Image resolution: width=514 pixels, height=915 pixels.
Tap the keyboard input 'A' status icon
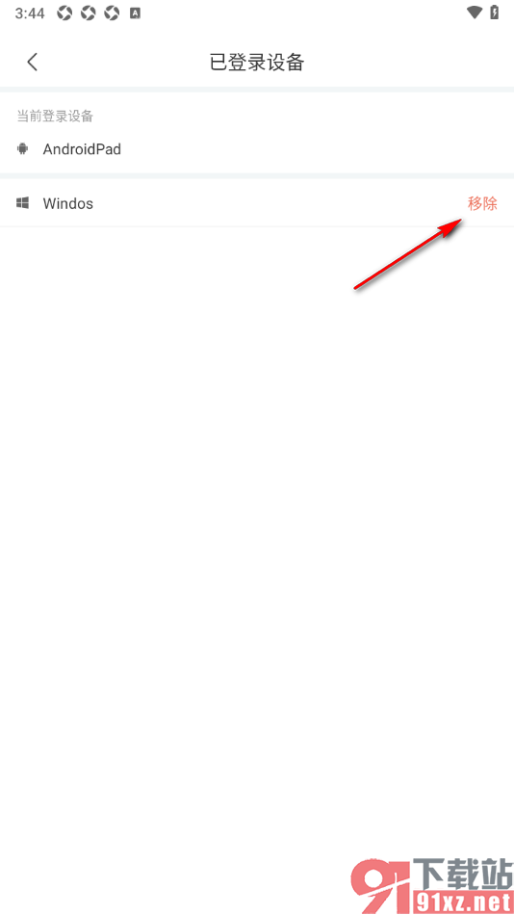click(x=135, y=13)
